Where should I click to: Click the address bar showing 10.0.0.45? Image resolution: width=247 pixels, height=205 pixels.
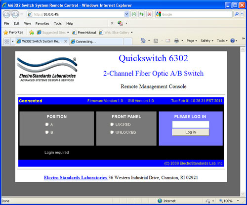coord(76,14)
